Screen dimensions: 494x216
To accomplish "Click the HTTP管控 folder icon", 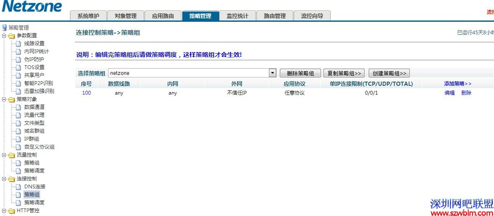I will pyautogui.click(x=11, y=211).
